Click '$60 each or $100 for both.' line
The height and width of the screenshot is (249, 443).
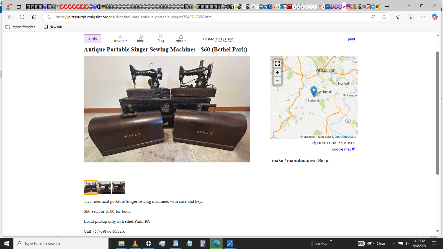(107, 211)
